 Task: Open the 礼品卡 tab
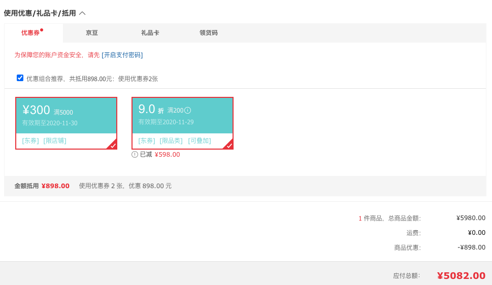tap(150, 33)
